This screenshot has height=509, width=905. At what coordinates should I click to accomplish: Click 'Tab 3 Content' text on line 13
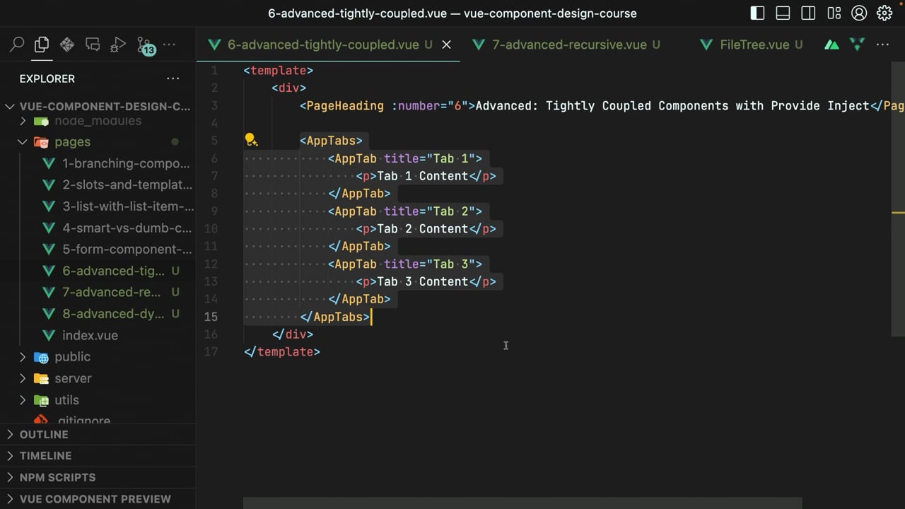423,281
